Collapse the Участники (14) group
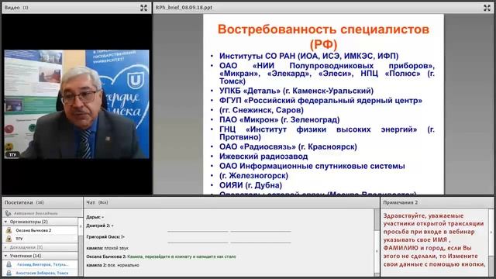496x279 pixels. (x=5, y=256)
